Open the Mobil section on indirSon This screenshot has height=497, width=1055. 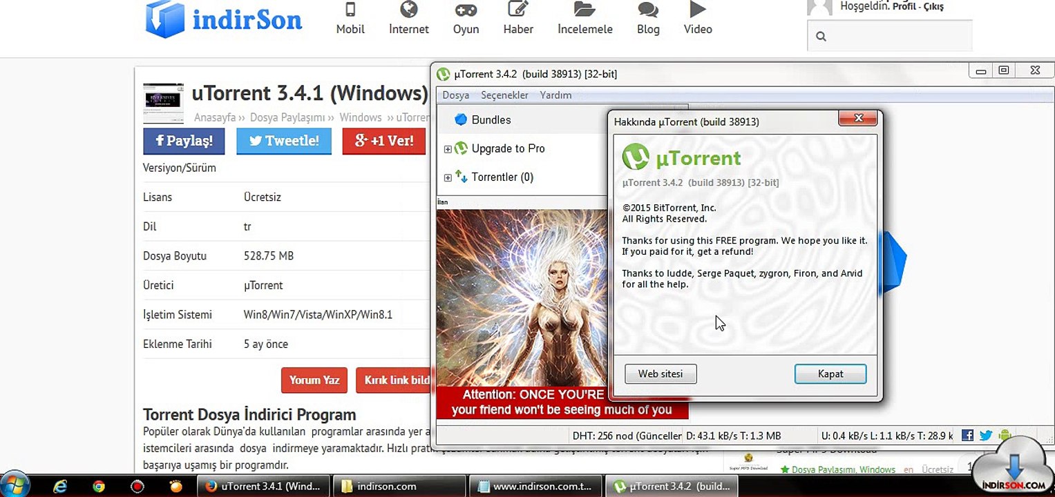click(350, 19)
